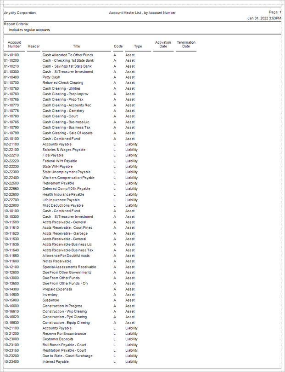The height and width of the screenshot is (372, 285).
Task: Select account number 01-10100
Action: tap(11, 55)
